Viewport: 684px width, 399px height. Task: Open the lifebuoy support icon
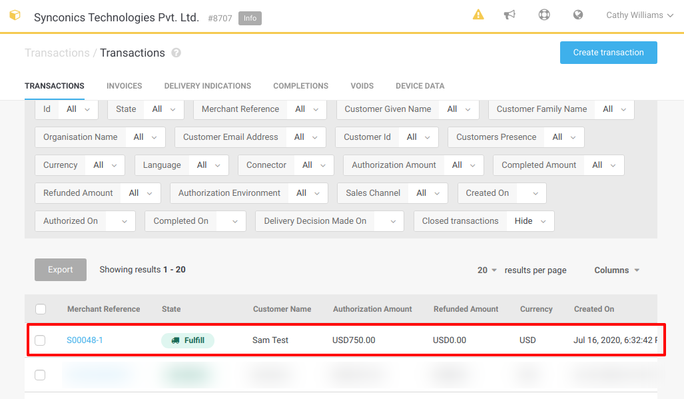[544, 15]
